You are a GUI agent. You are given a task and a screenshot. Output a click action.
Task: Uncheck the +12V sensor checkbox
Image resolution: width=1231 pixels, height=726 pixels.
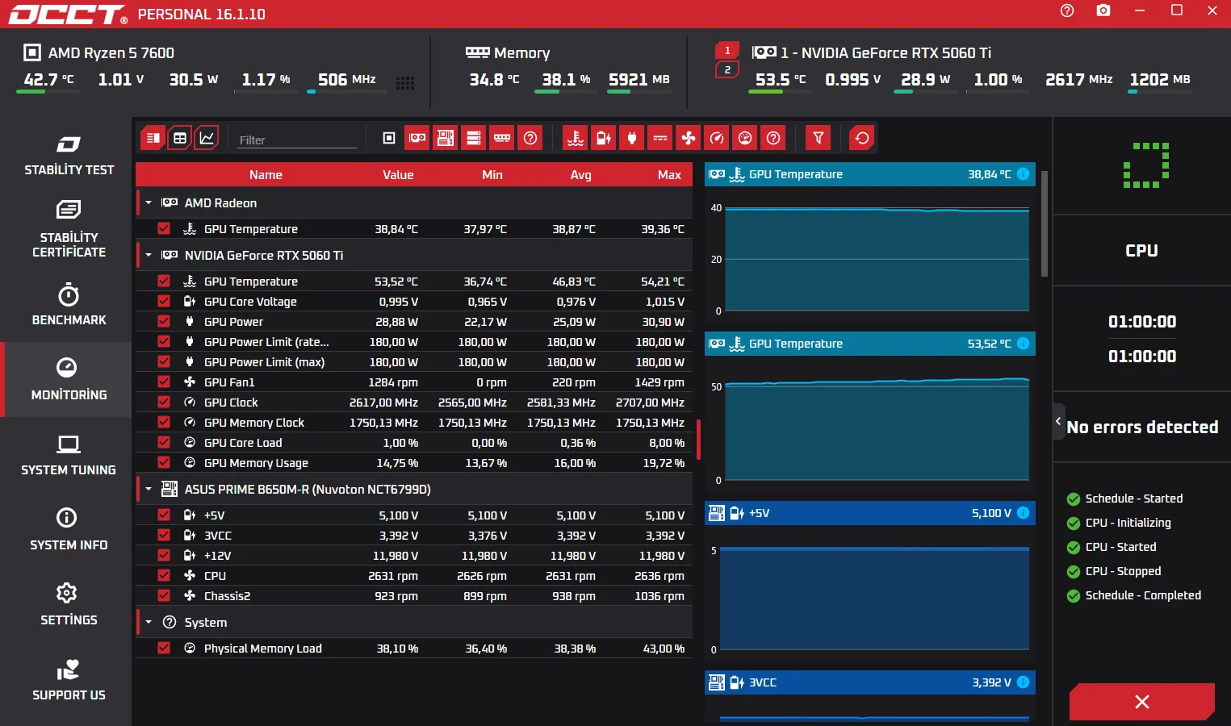point(164,555)
